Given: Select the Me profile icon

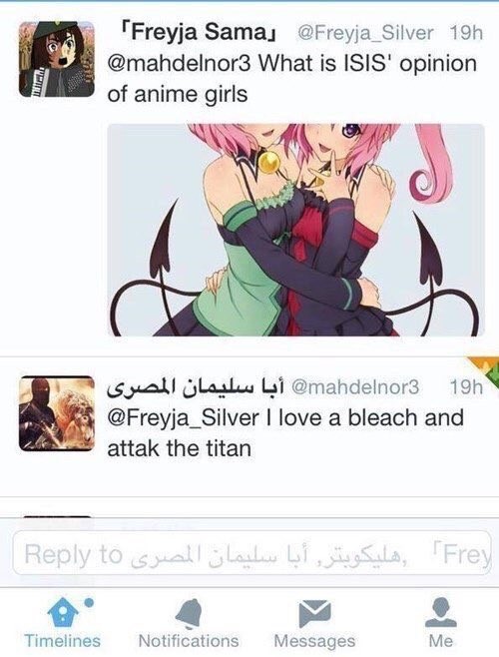Looking at the screenshot, I should (x=441, y=612).
